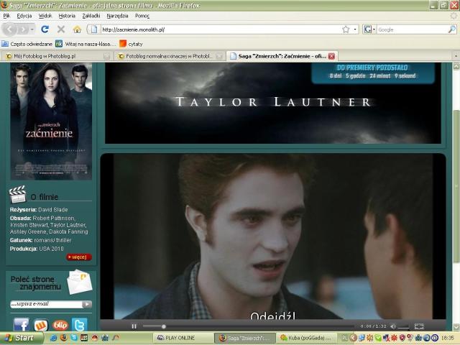Open the Twitter share icon

point(80,324)
